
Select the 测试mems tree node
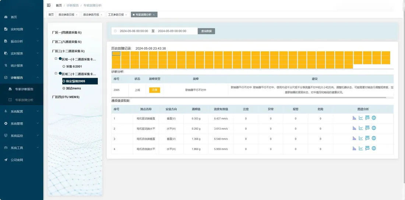click(71, 88)
